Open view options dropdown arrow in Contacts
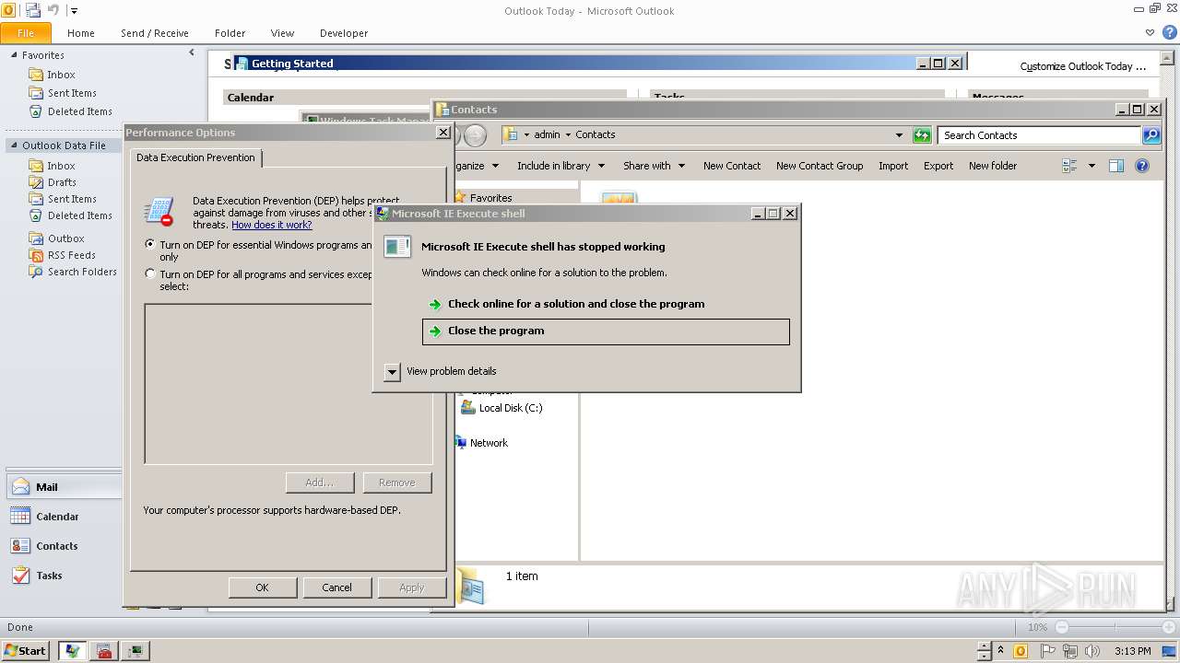 tap(1091, 166)
